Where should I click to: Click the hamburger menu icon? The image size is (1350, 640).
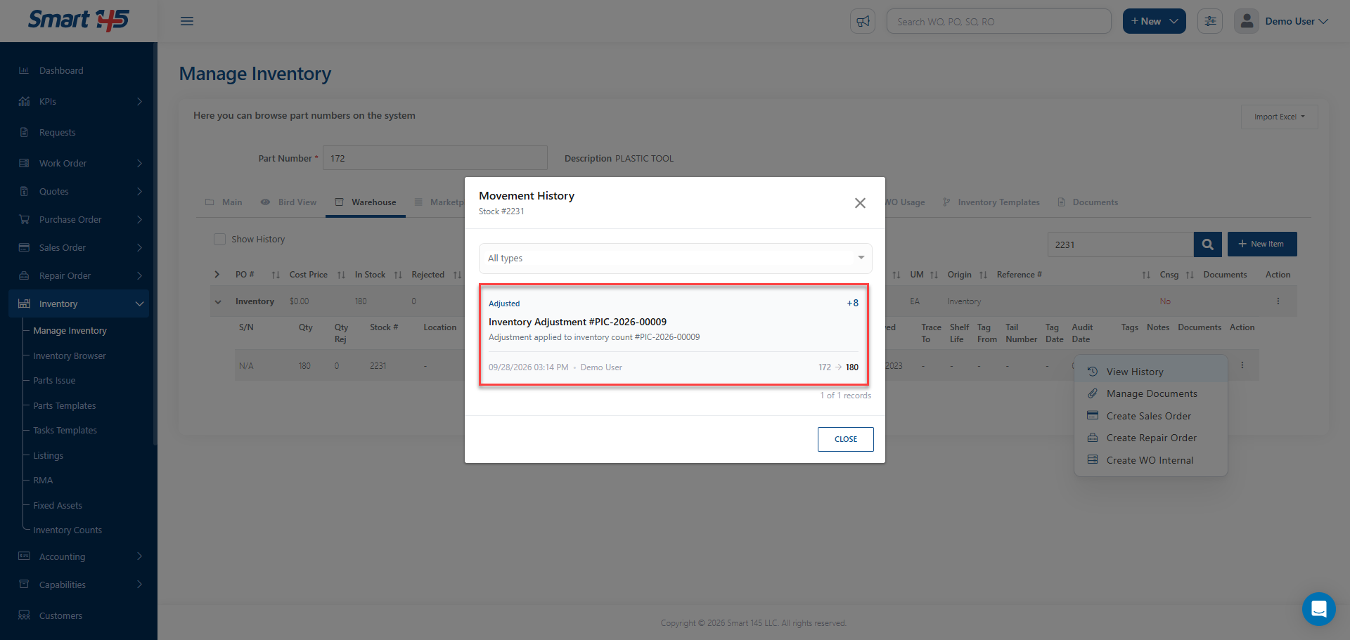[x=187, y=21]
